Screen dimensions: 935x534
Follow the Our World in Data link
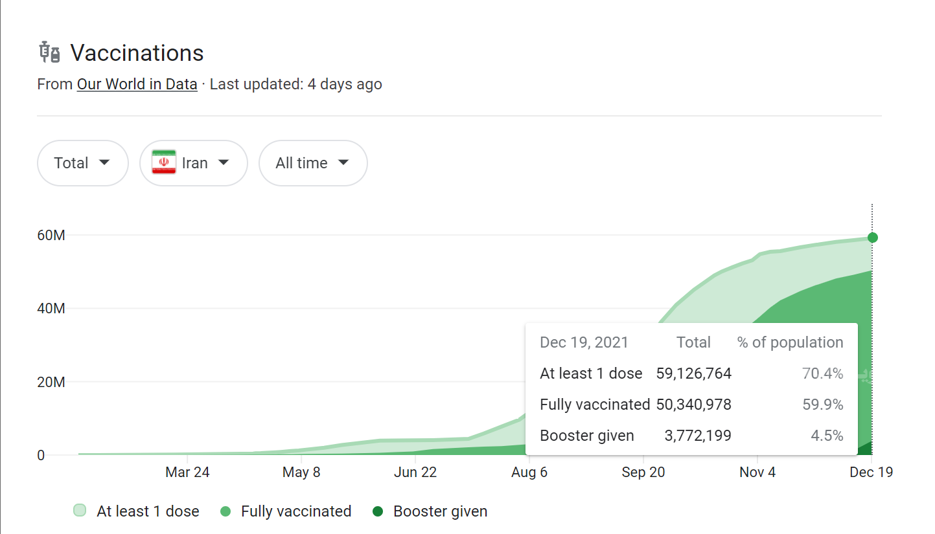click(137, 84)
